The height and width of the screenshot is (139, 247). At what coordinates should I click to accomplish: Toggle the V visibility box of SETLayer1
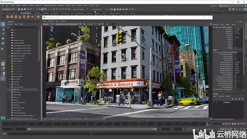pos(214,102)
